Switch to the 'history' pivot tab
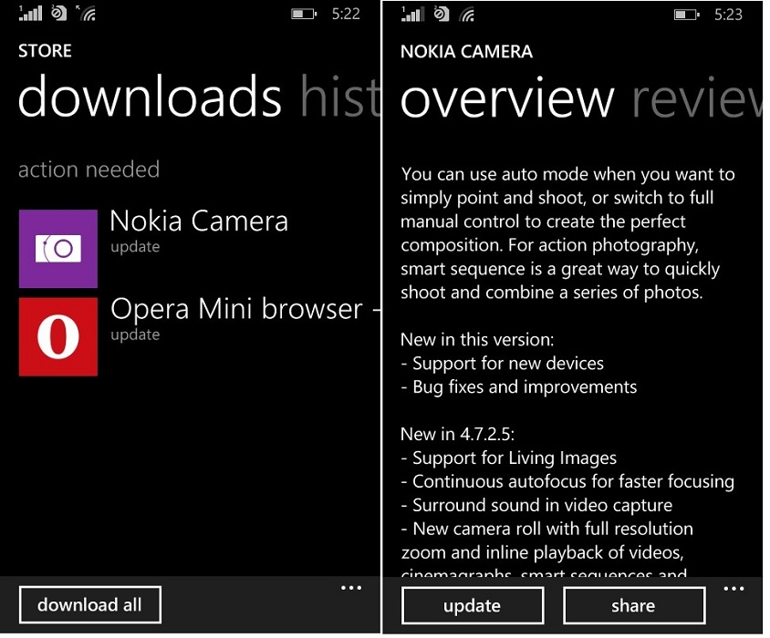Image resolution: width=770 pixels, height=638 pixels. click(339, 97)
